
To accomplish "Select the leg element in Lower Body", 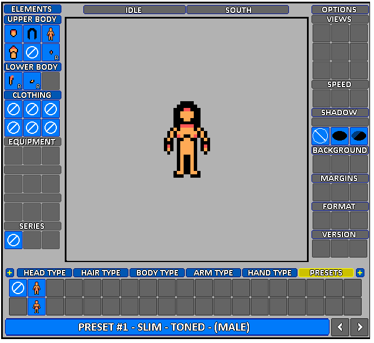I will pyautogui.click(x=14, y=81).
